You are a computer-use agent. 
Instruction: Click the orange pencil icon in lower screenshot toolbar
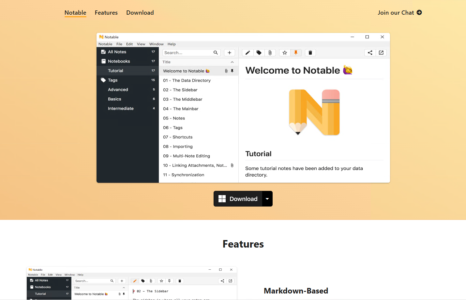click(135, 281)
